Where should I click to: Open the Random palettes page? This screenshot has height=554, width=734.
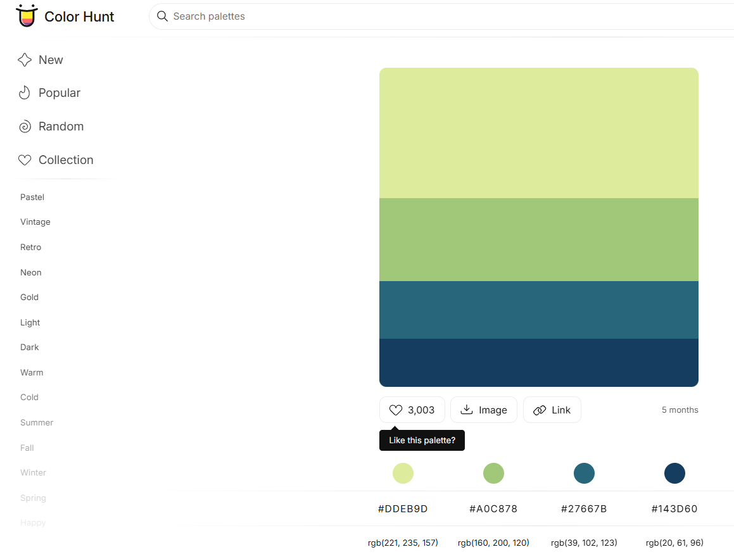tap(61, 127)
